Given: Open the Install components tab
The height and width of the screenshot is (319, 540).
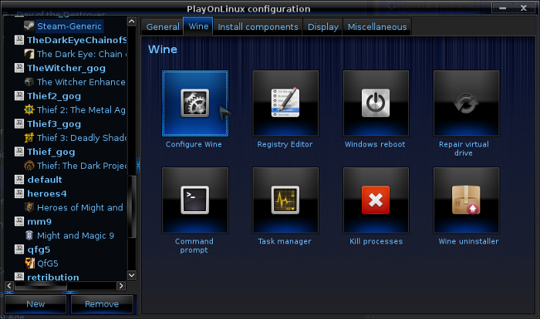Looking at the screenshot, I should point(258,27).
